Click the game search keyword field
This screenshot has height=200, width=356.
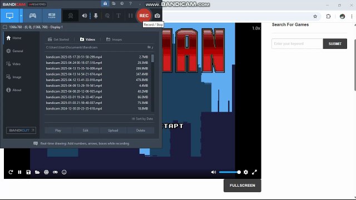[x=297, y=43]
